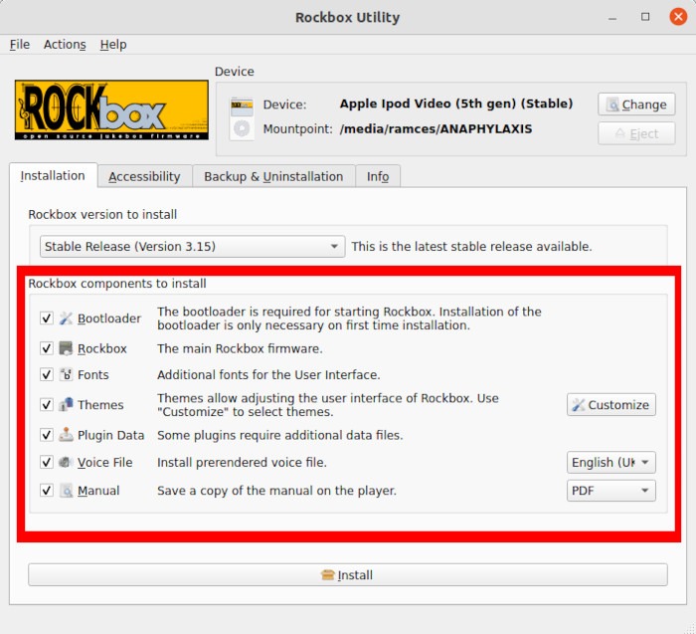Open the File menu
696x634 pixels.
point(20,45)
